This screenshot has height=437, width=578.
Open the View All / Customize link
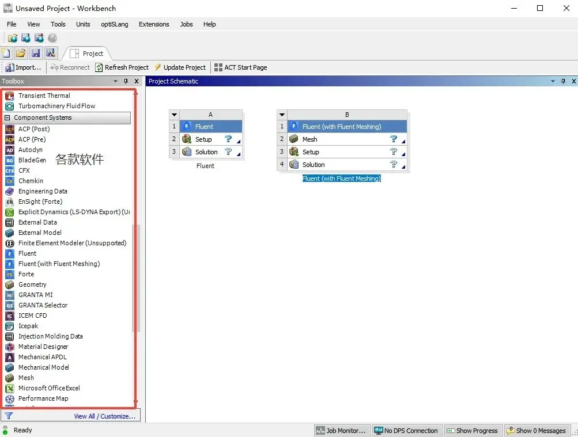pyautogui.click(x=105, y=416)
